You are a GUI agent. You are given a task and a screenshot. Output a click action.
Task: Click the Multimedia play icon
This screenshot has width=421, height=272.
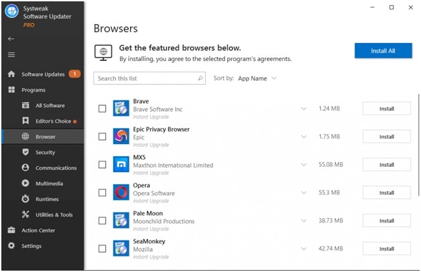(25, 183)
